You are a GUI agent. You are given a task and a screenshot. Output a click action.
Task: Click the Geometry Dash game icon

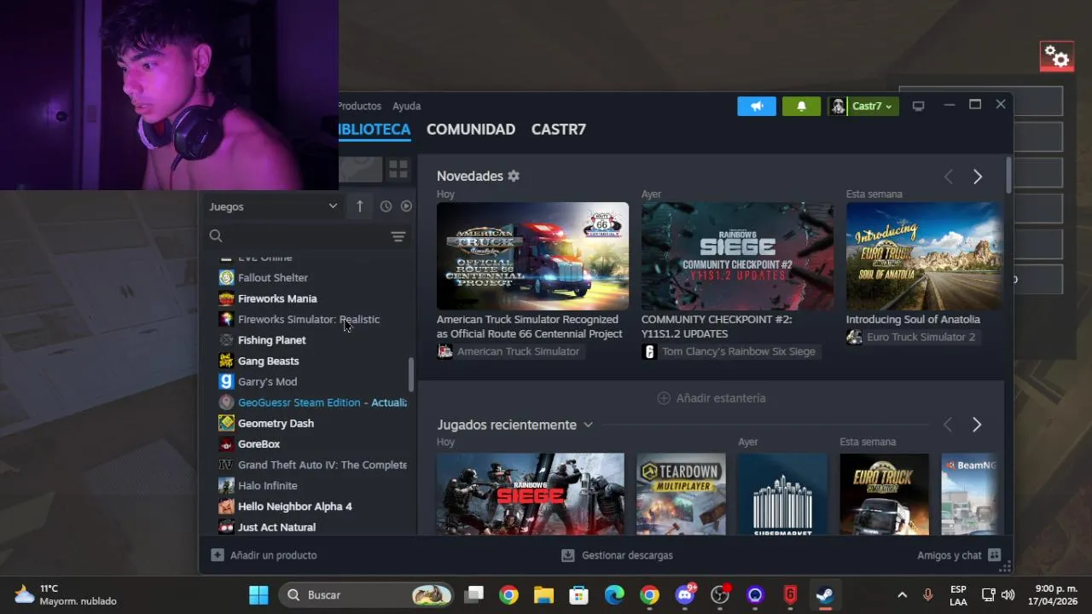pyautogui.click(x=226, y=423)
